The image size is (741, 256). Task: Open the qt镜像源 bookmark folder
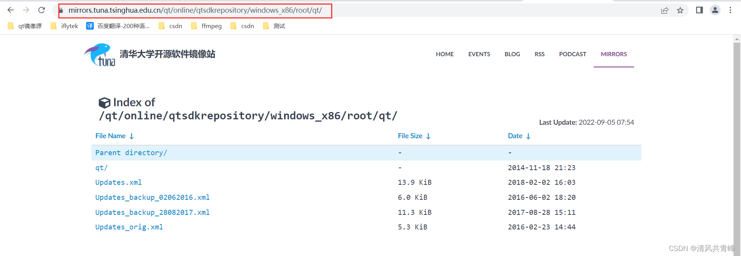point(25,26)
